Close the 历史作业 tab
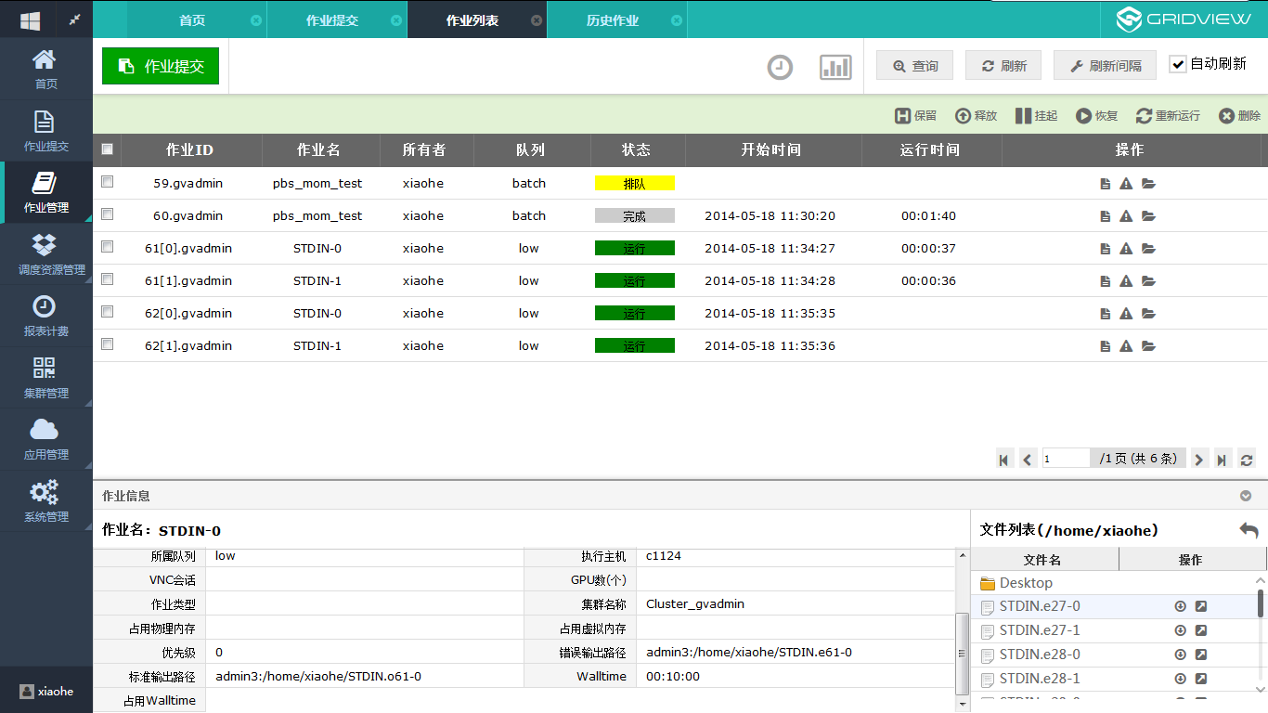Image resolution: width=1268 pixels, height=713 pixels. [677, 20]
